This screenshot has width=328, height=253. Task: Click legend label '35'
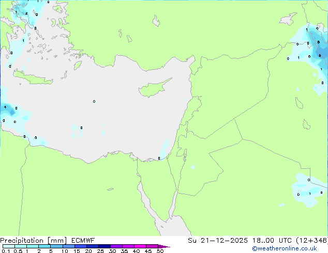click(124, 251)
